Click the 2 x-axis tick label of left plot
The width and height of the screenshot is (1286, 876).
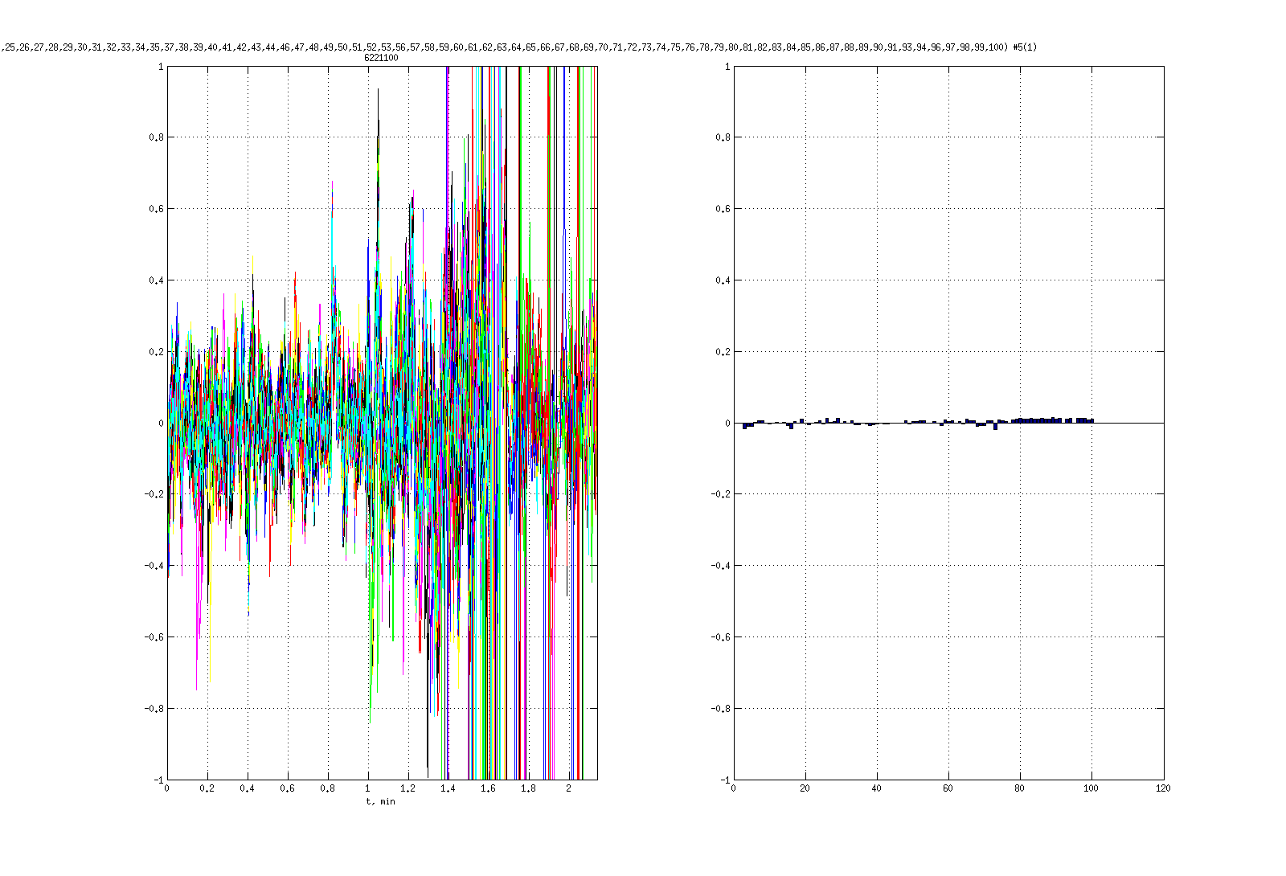point(568,788)
